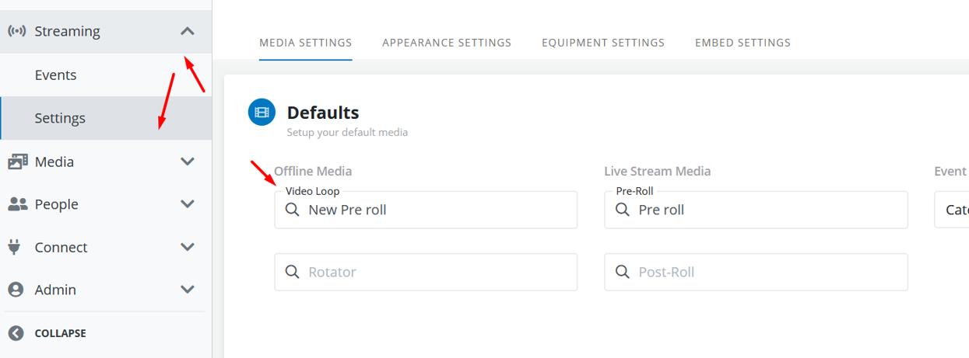Click the Admin user icon
The height and width of the screenshot is (358, 969).
[16, 290]
